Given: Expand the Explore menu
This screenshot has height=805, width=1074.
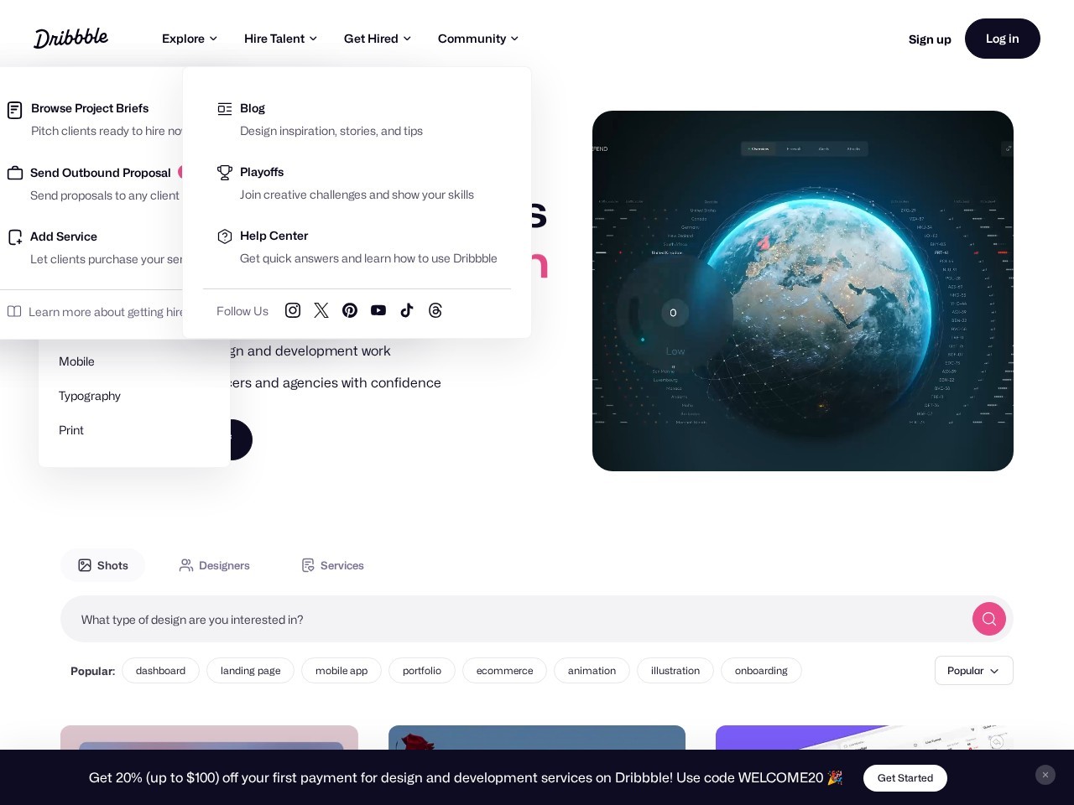Looking at the screenshot, I should click(190, 39).
